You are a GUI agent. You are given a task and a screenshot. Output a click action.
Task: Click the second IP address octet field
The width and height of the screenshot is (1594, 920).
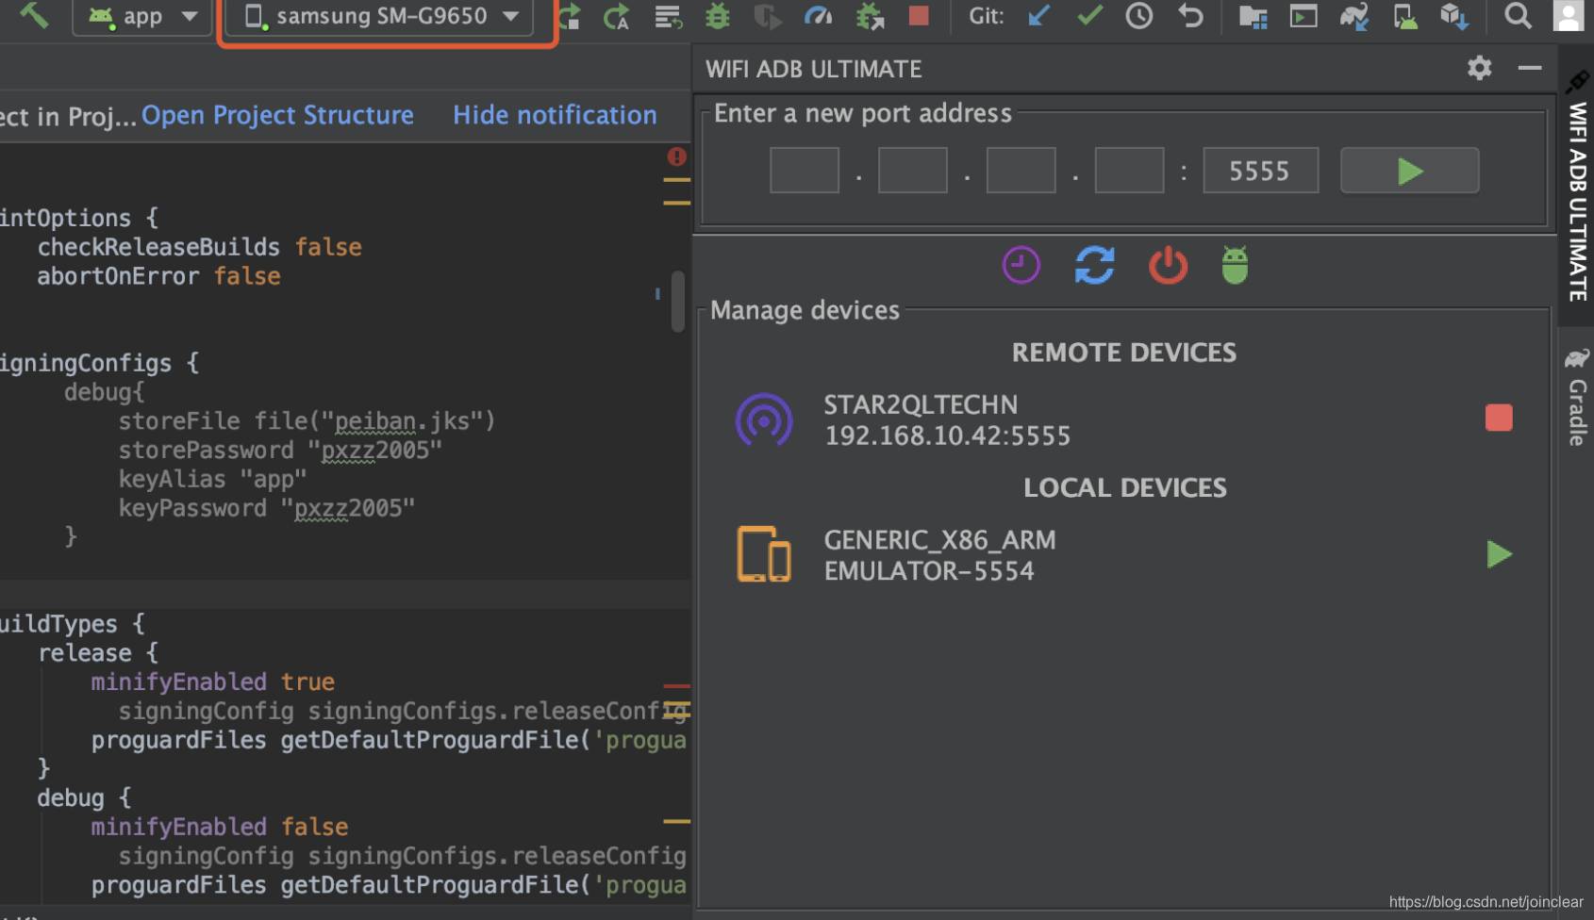tap(913, 171)
